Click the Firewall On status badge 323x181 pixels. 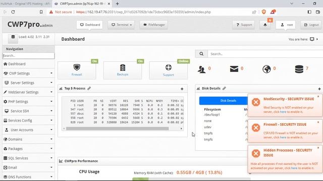(94, 61)
